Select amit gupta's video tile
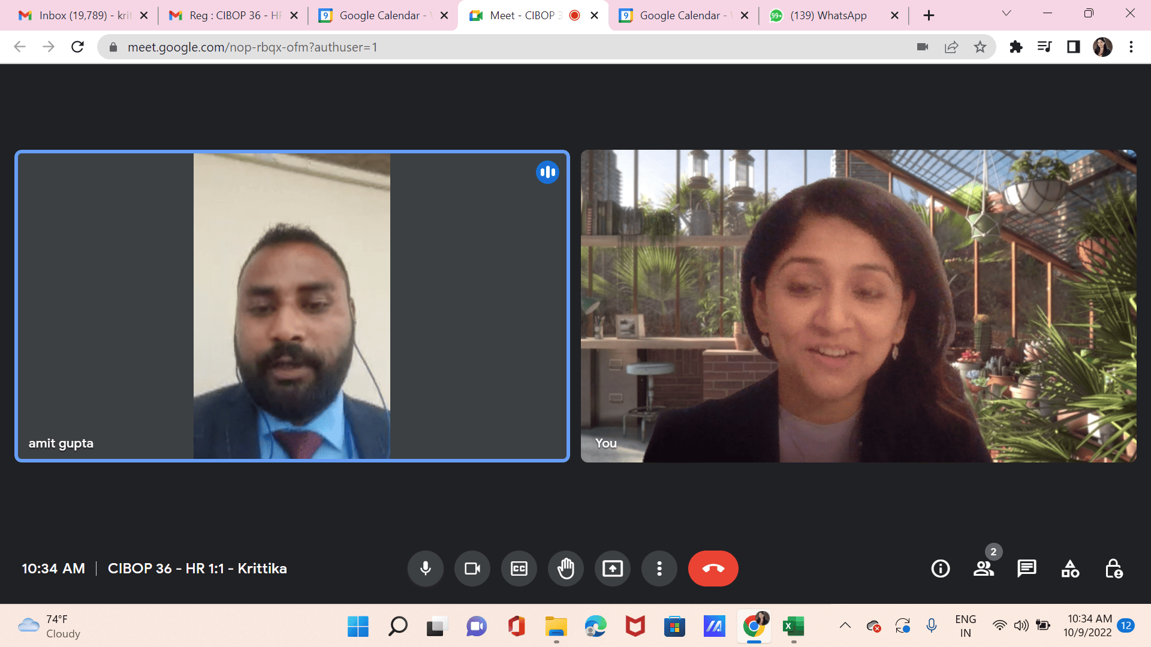The image size is (1151, 647). click(292, 306)
